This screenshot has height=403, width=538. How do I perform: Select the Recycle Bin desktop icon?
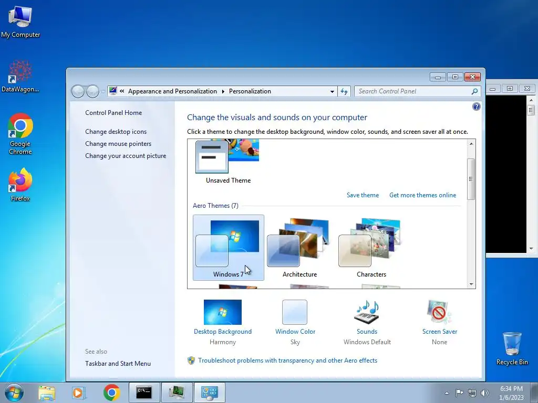512,348
